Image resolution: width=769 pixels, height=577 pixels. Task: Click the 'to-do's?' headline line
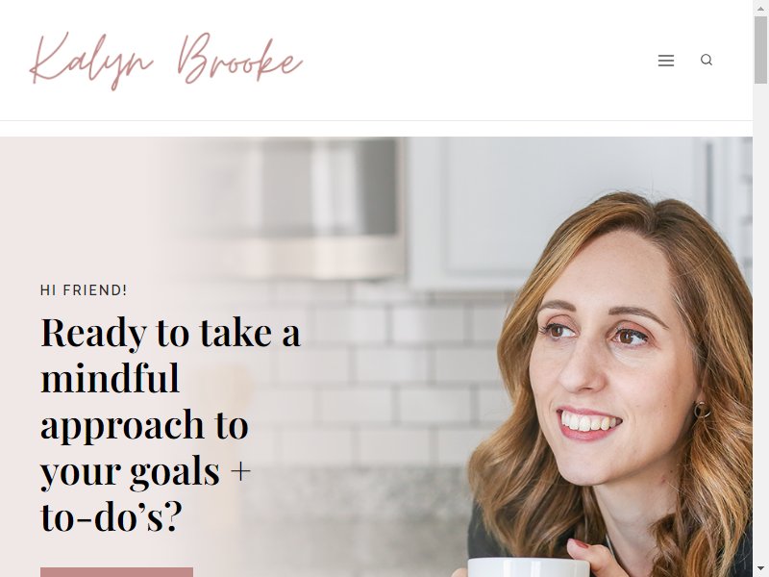112,516
